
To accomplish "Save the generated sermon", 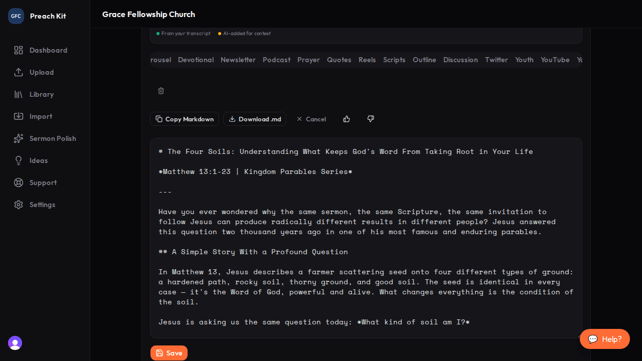I will (169, 352).
